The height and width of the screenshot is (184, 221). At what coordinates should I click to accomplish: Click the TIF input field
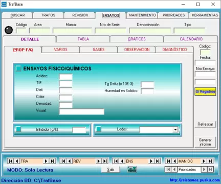pos(65,84)
